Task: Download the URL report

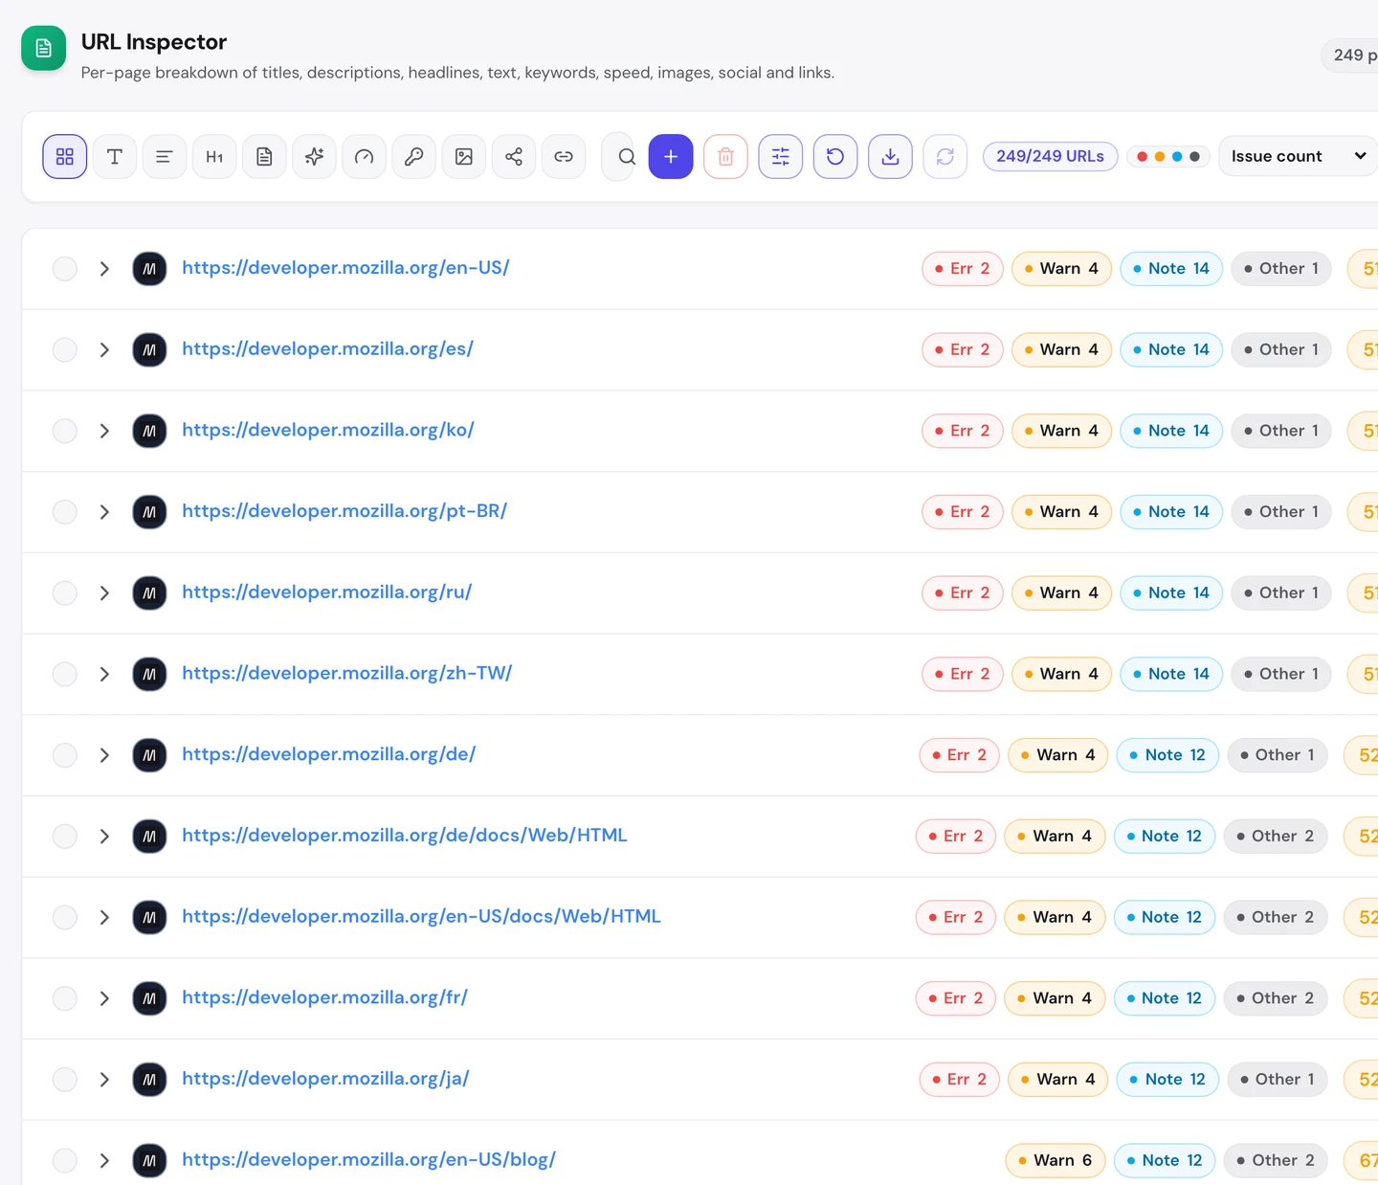Action: point(890,156)
